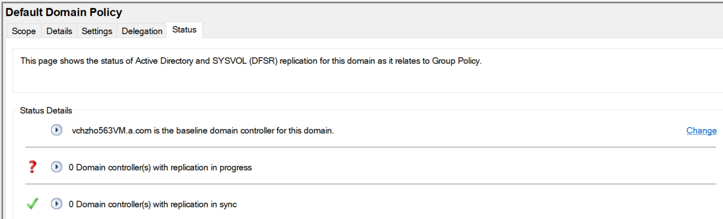The image size is (723, 219).
Task: Expand replication in sync section arrow
Action: tap(57, 204)
